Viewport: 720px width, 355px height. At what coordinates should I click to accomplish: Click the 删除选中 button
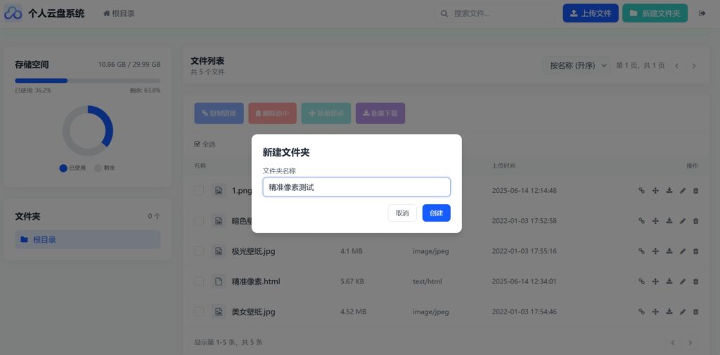[272, 113]
